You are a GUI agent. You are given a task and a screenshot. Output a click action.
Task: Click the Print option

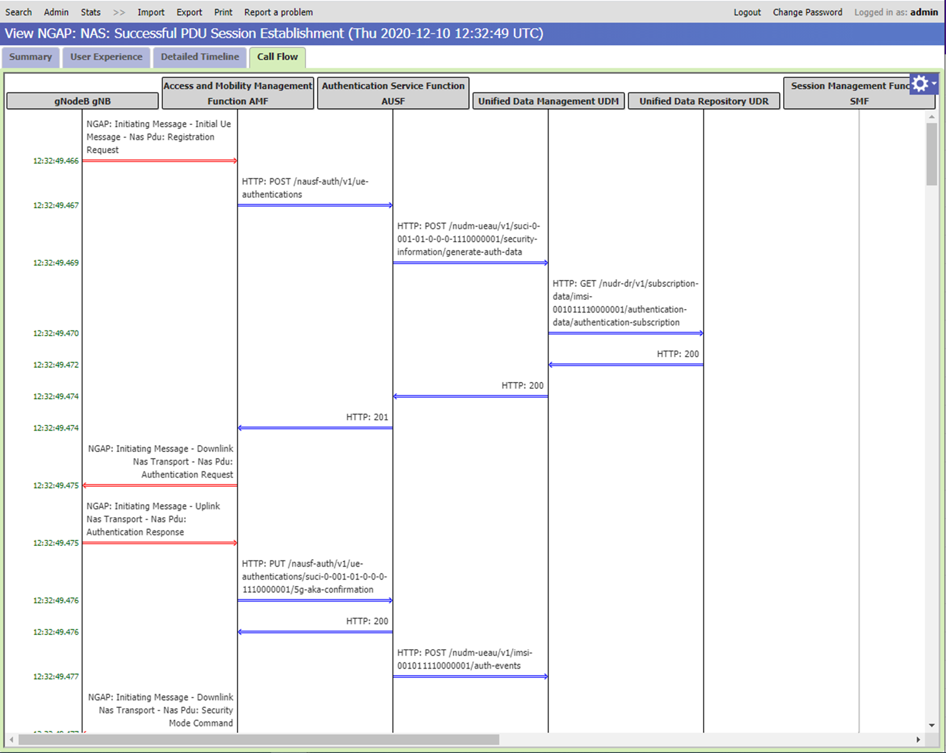click(x=222, y=11)
